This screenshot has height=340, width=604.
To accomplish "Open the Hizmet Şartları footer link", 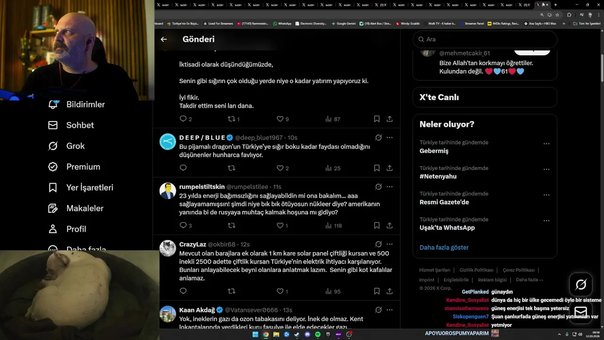I will click(x=435, y=270).
